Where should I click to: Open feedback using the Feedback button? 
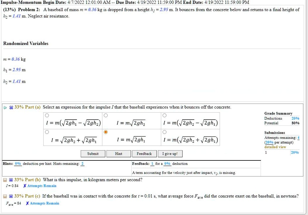(144, 154)
